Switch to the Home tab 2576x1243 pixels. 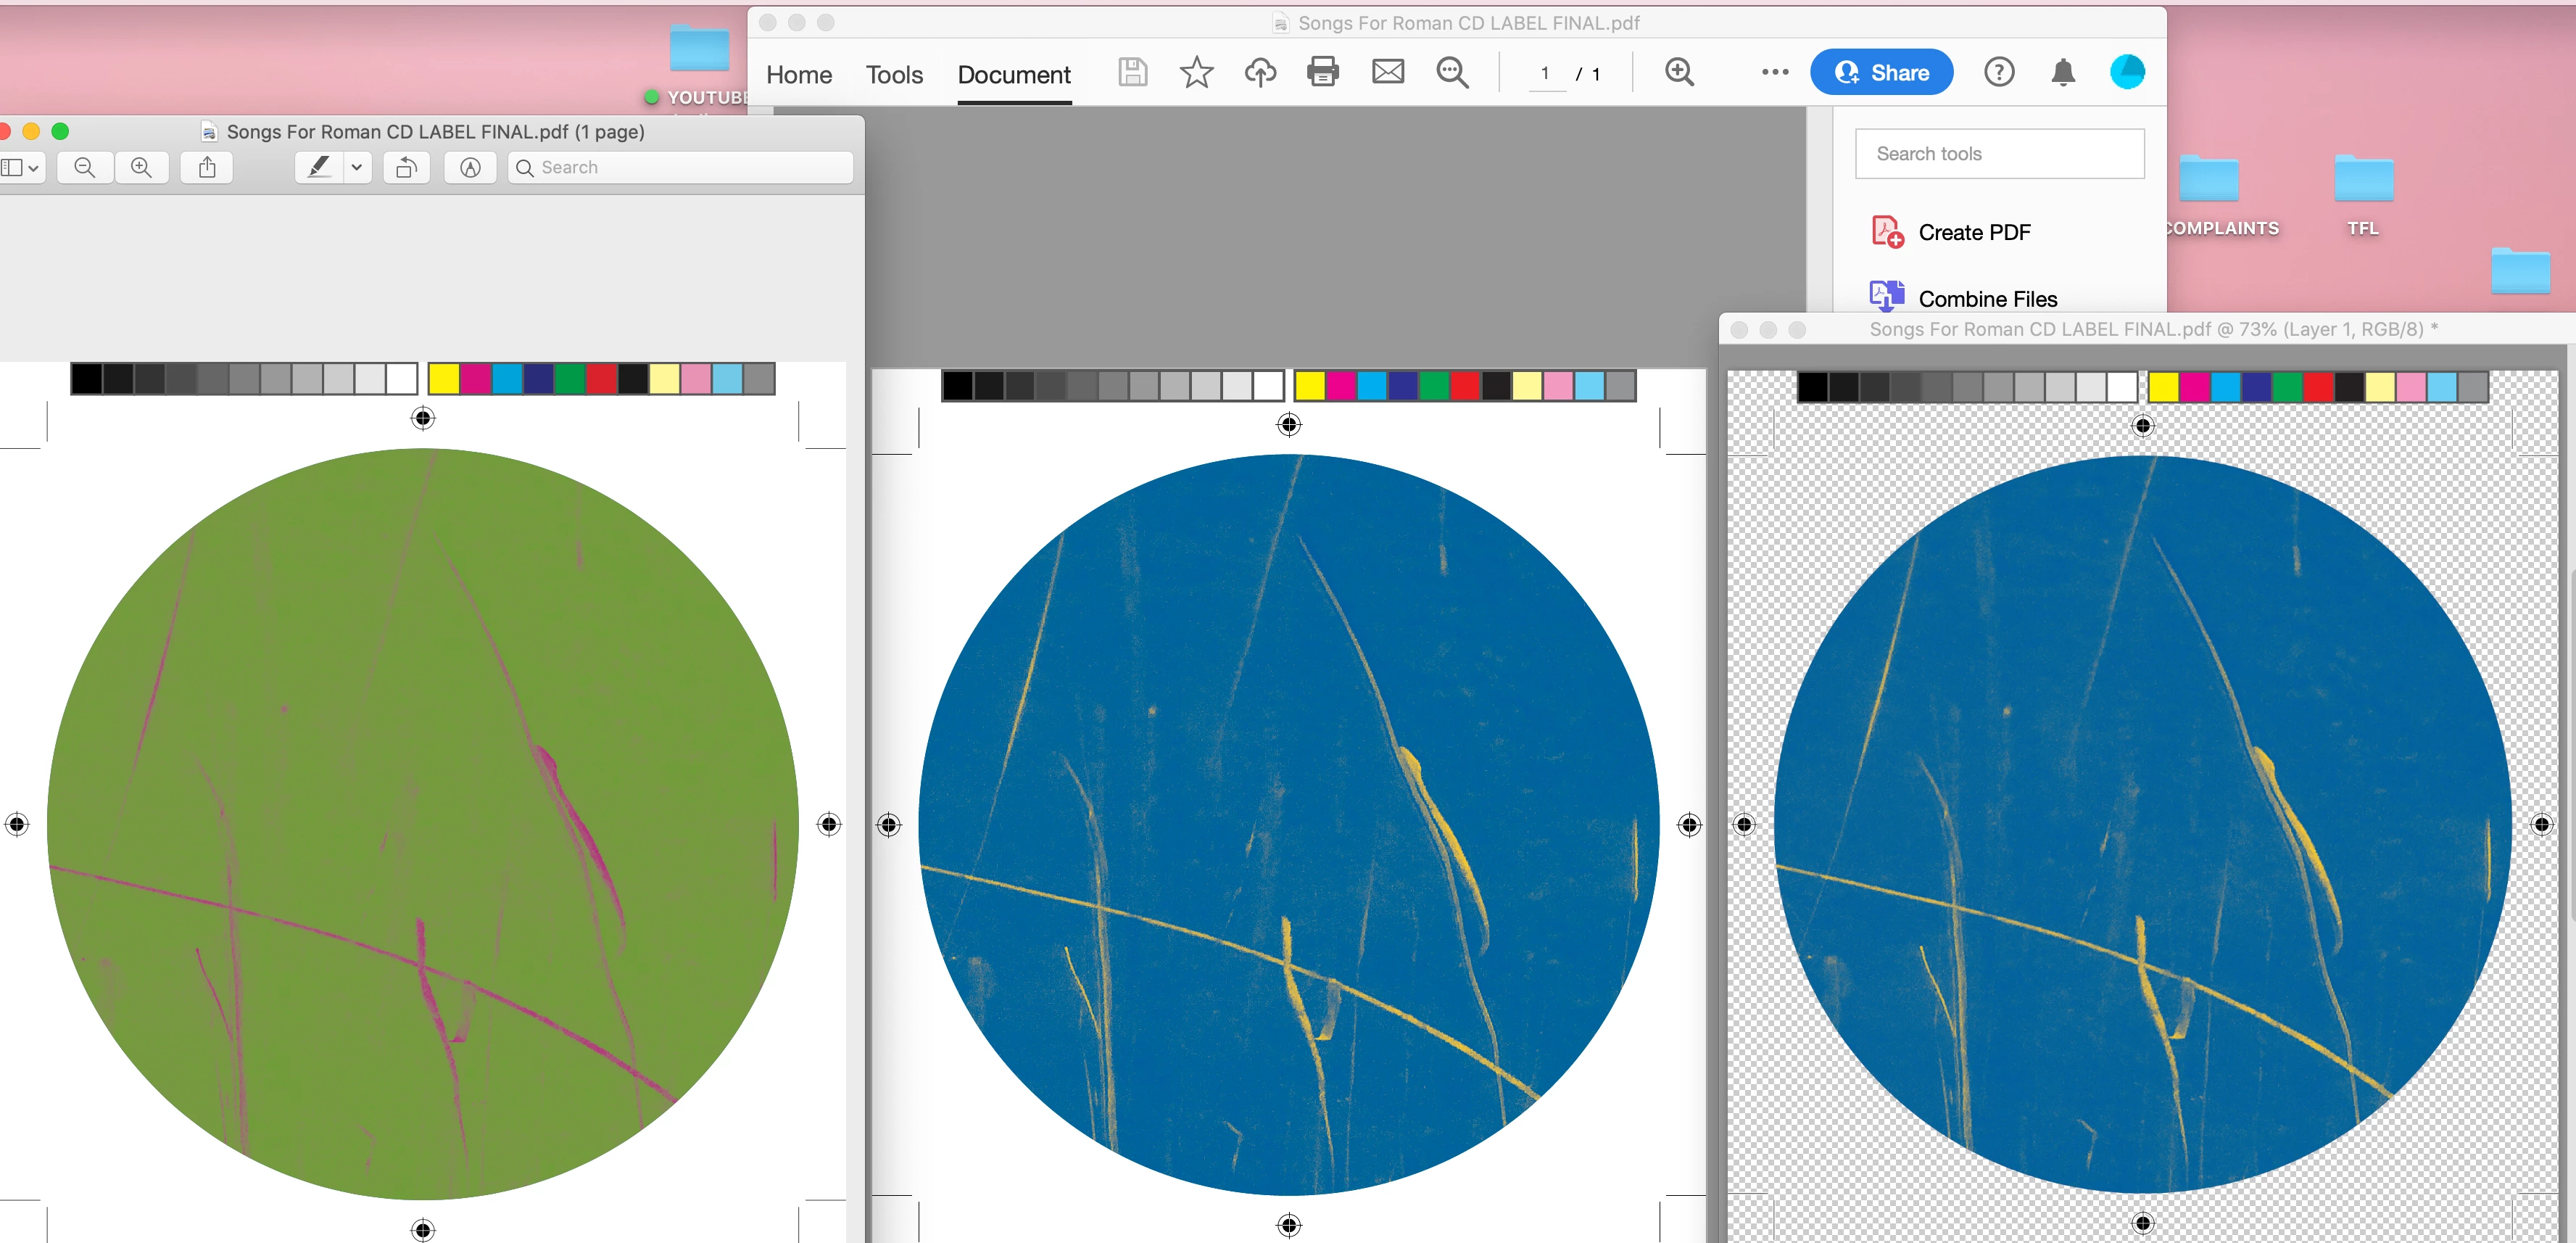tap(799, 75)
